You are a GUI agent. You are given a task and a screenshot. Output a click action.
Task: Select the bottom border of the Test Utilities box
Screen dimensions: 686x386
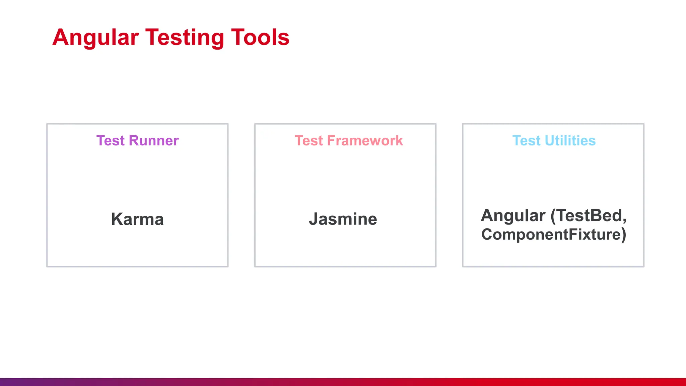[553, 267]
